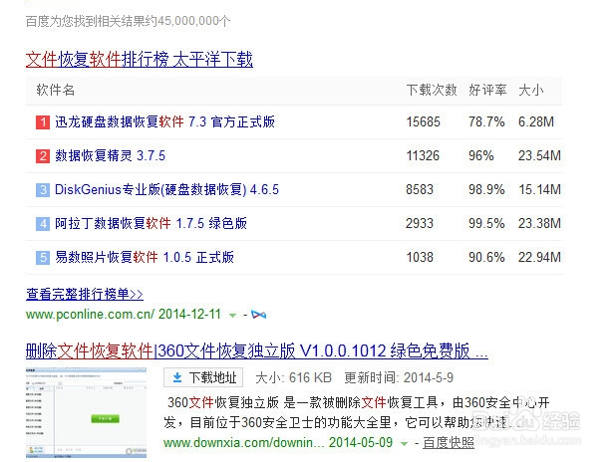Image resolution: width=616 pixels, height=462 pixels.
Task: Click rank badge 5 in the ranking table
Action: (x=43, y=258)
